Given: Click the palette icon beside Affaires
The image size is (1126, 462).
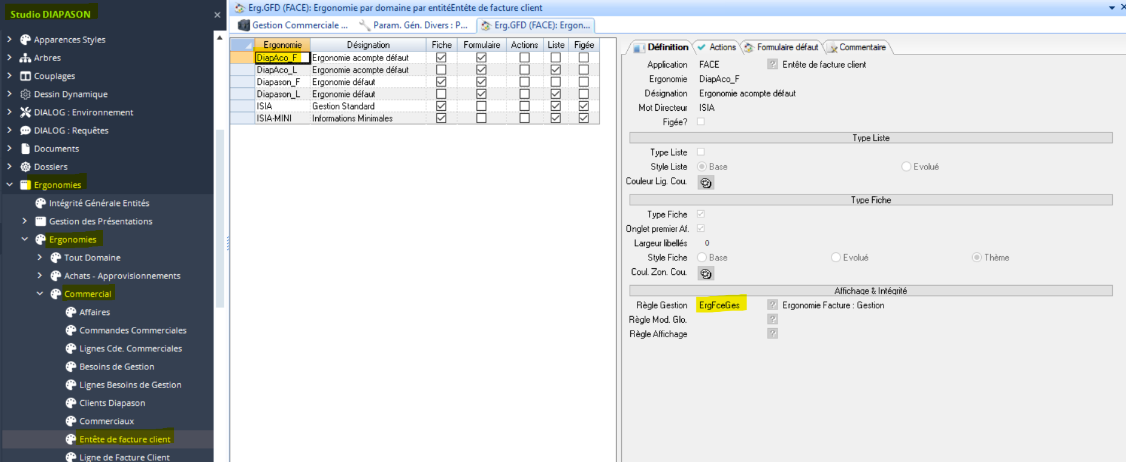Looking at the screenshot, I should (71, 312).
